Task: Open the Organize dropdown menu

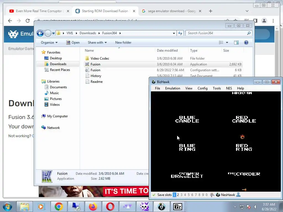Action: (49, 43)
